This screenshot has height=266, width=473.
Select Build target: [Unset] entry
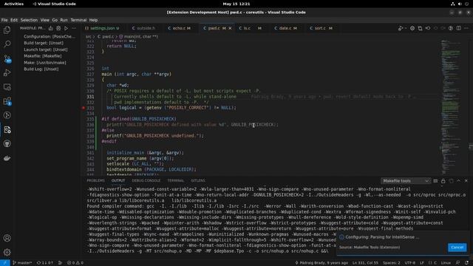44,43
